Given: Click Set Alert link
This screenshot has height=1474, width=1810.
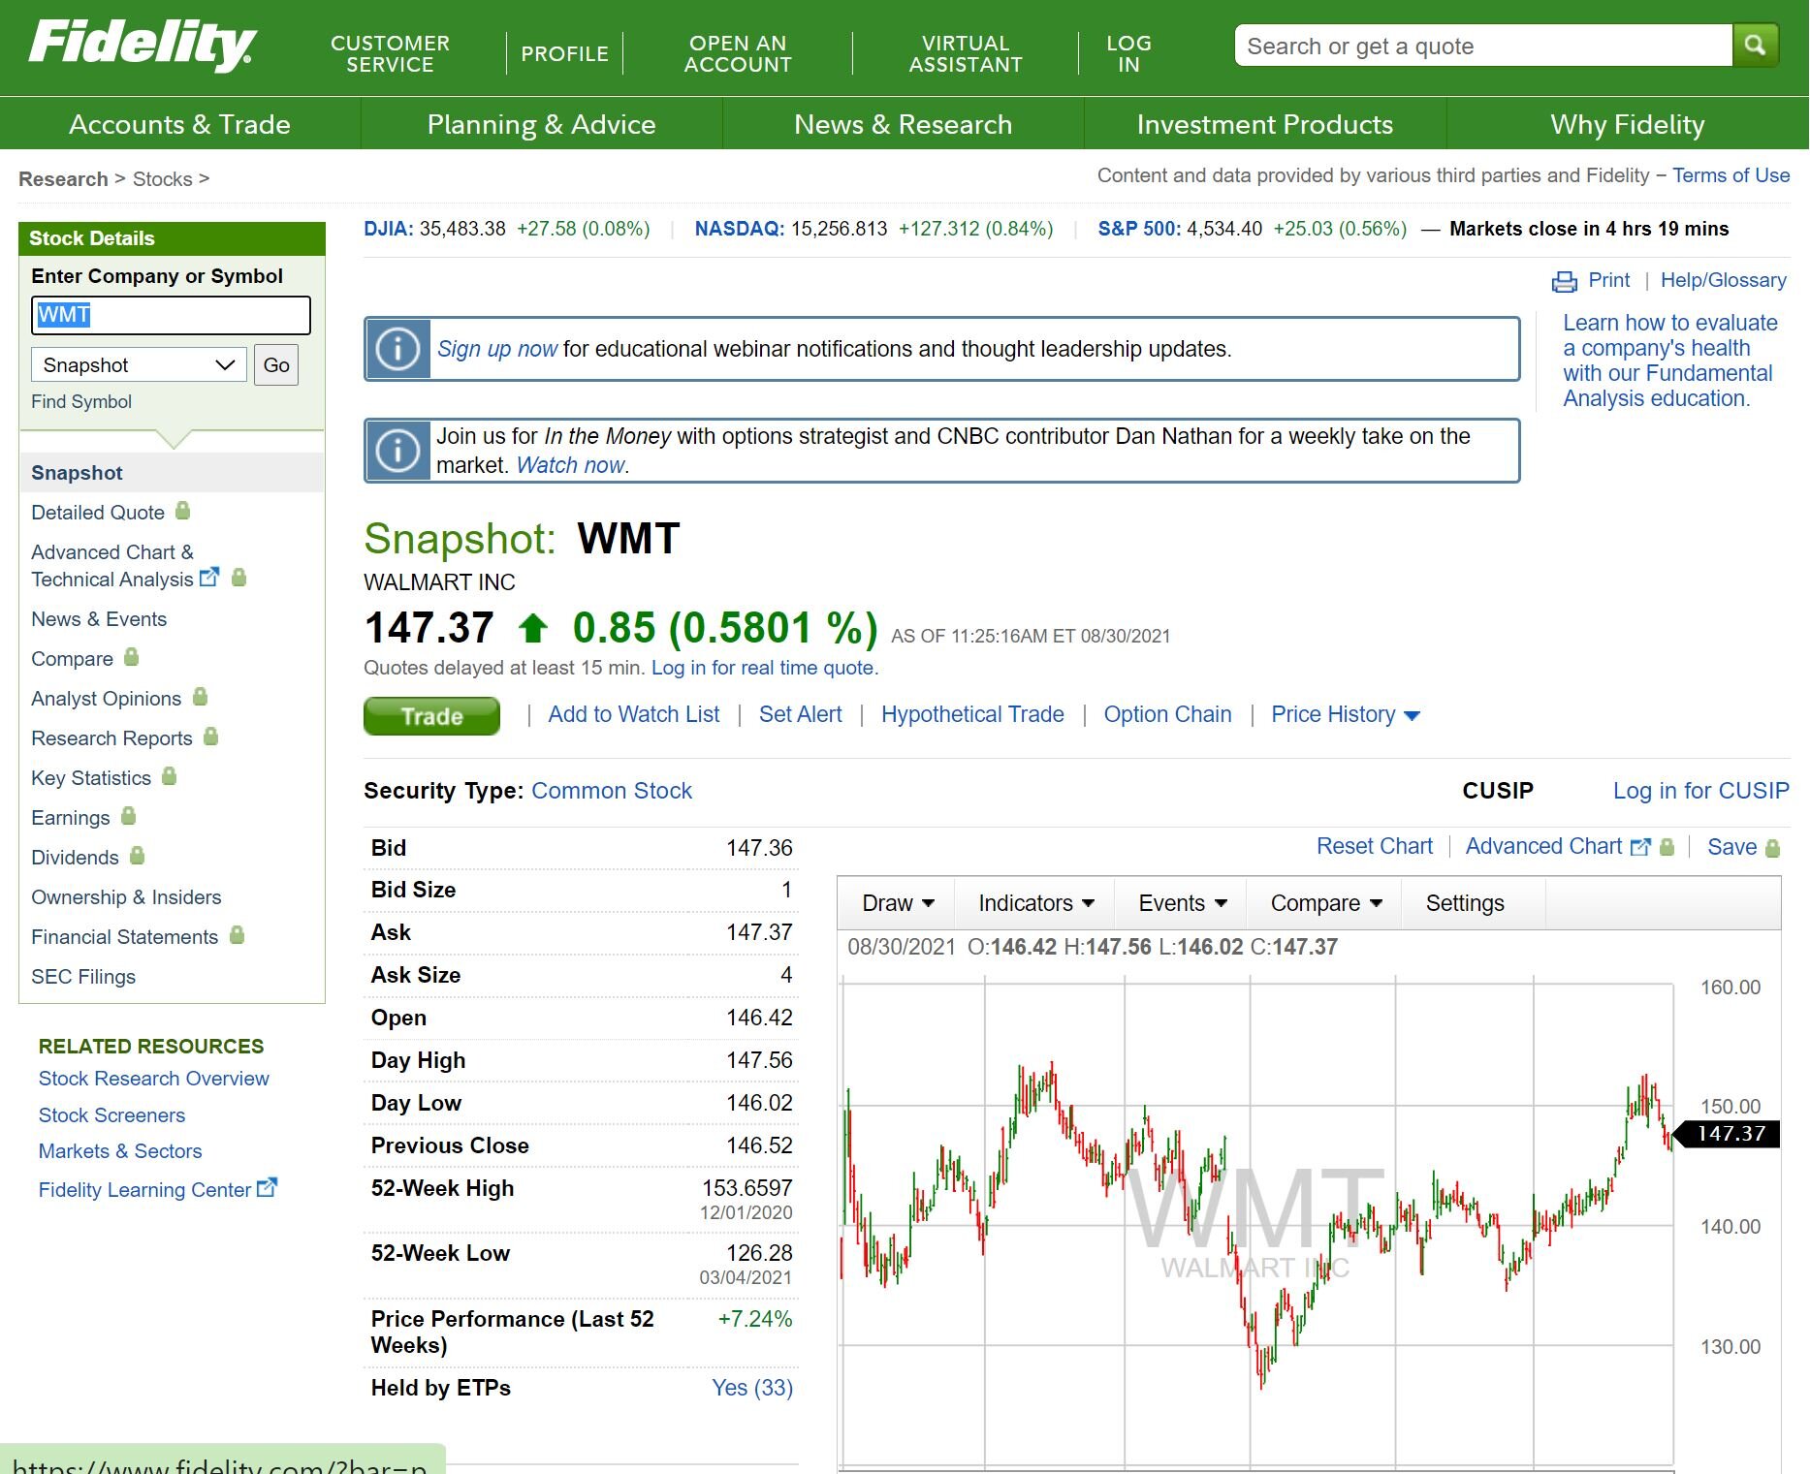Looking at the screenshot, I should click(x=800, y=714).
